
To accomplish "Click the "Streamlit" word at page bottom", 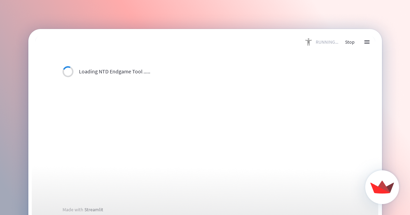I will point(94,210).
